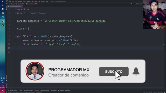Click the 4 spaces indent widget

(x=155, y=92)
